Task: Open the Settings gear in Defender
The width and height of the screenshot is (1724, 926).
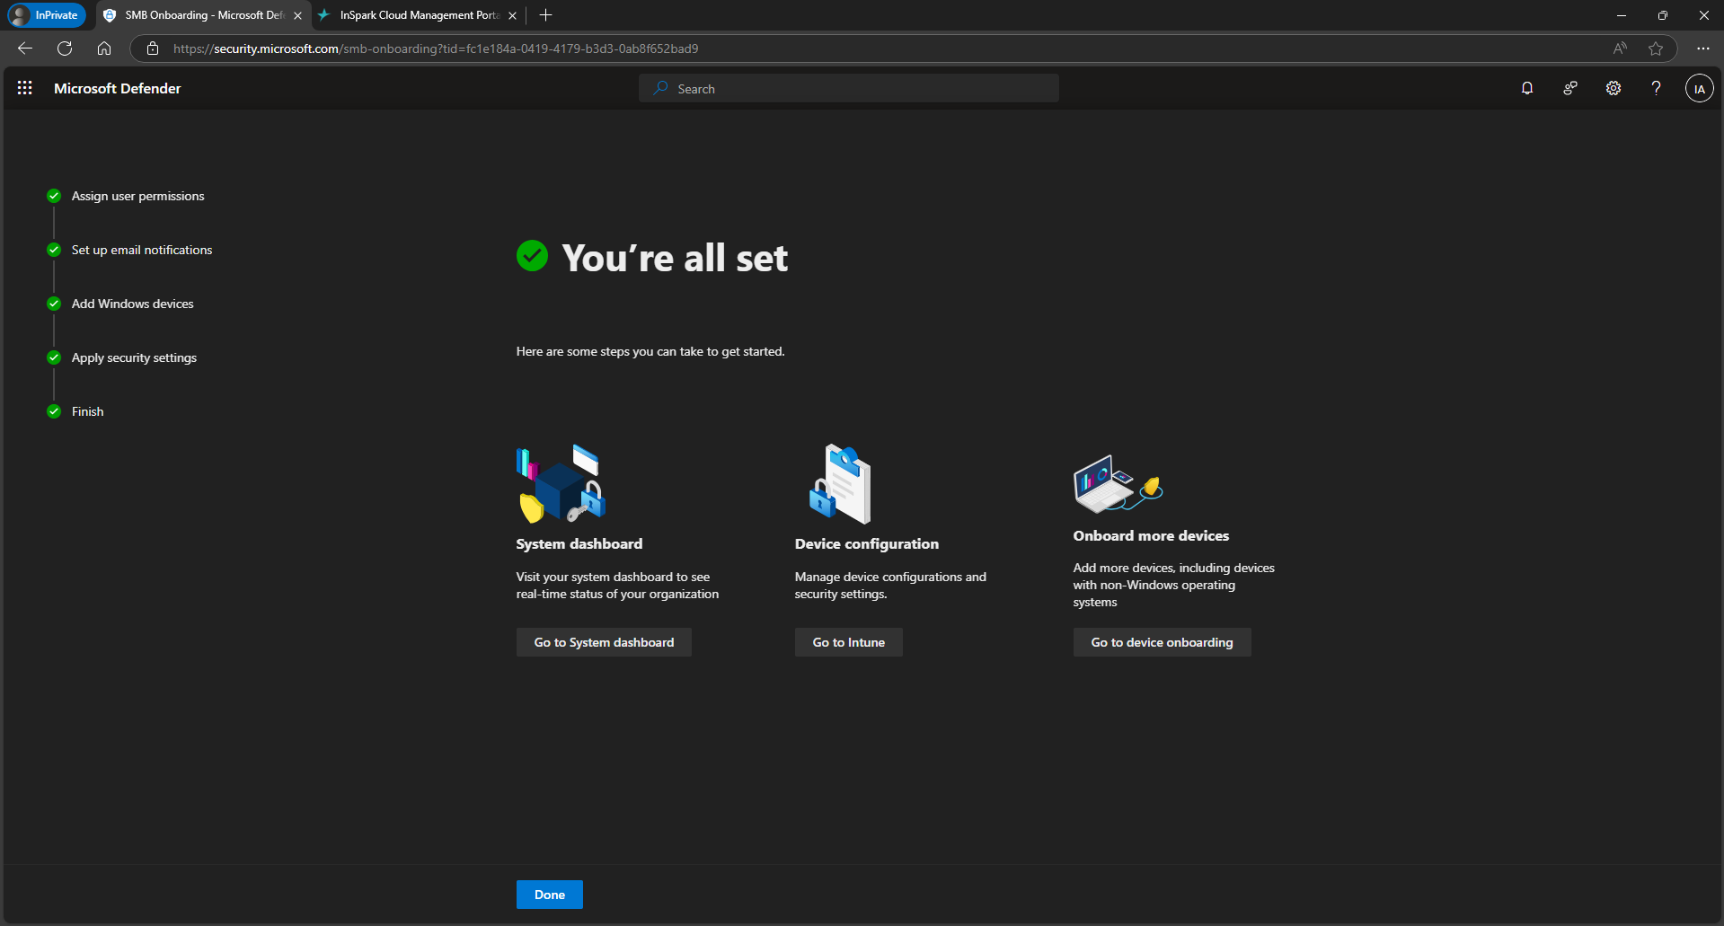Action: 1613,88
